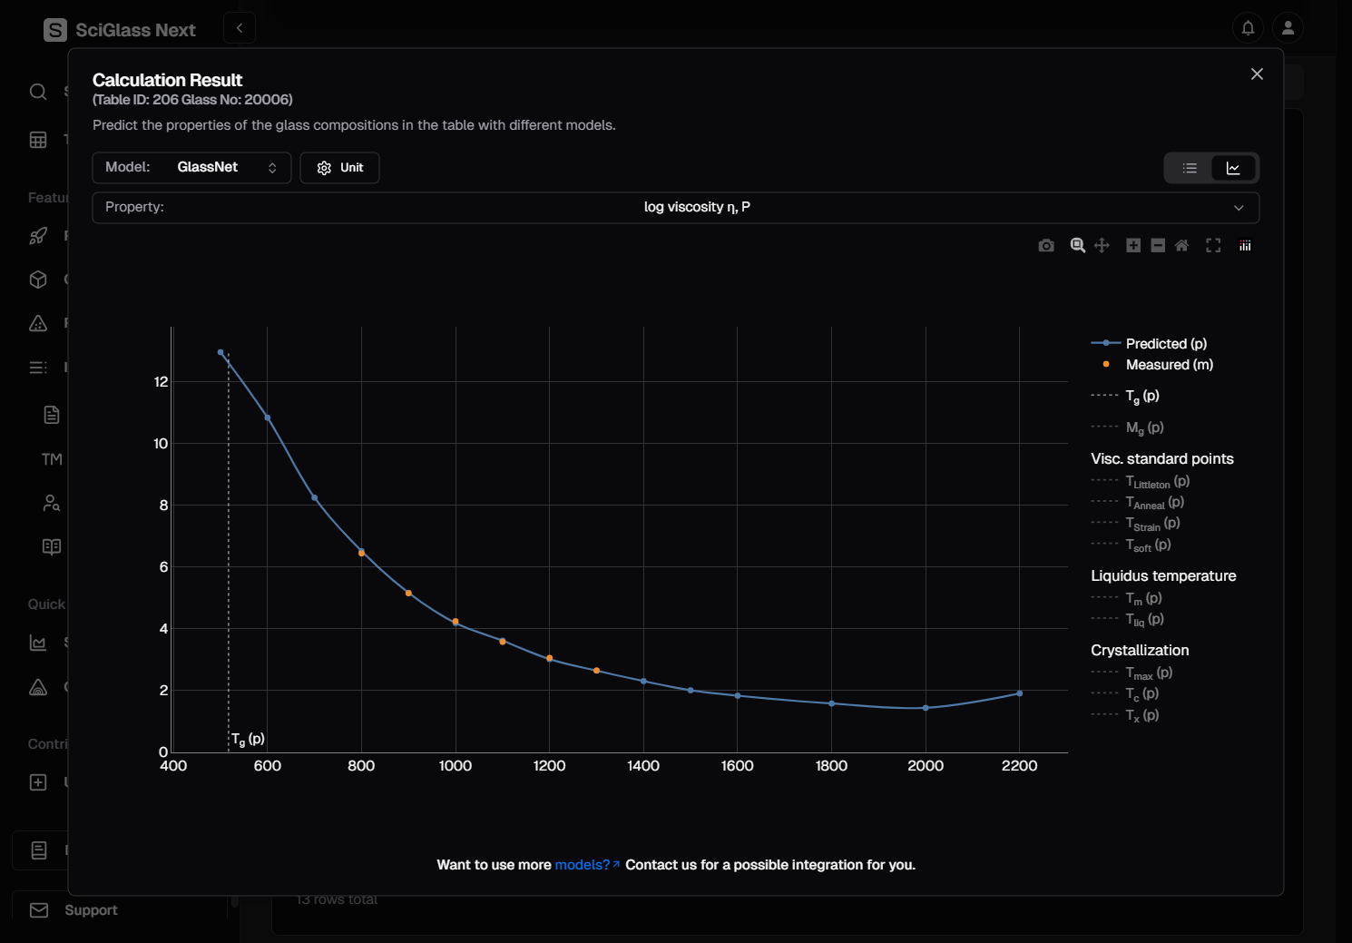Image resolution: width=1352 pixels, height=943 pixels.
Task: Toggle Predicted (p) series in legend
Action: tap(1165, 344)
